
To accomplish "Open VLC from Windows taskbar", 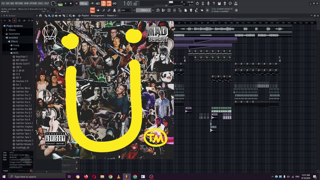I will (x=118, y=177).
